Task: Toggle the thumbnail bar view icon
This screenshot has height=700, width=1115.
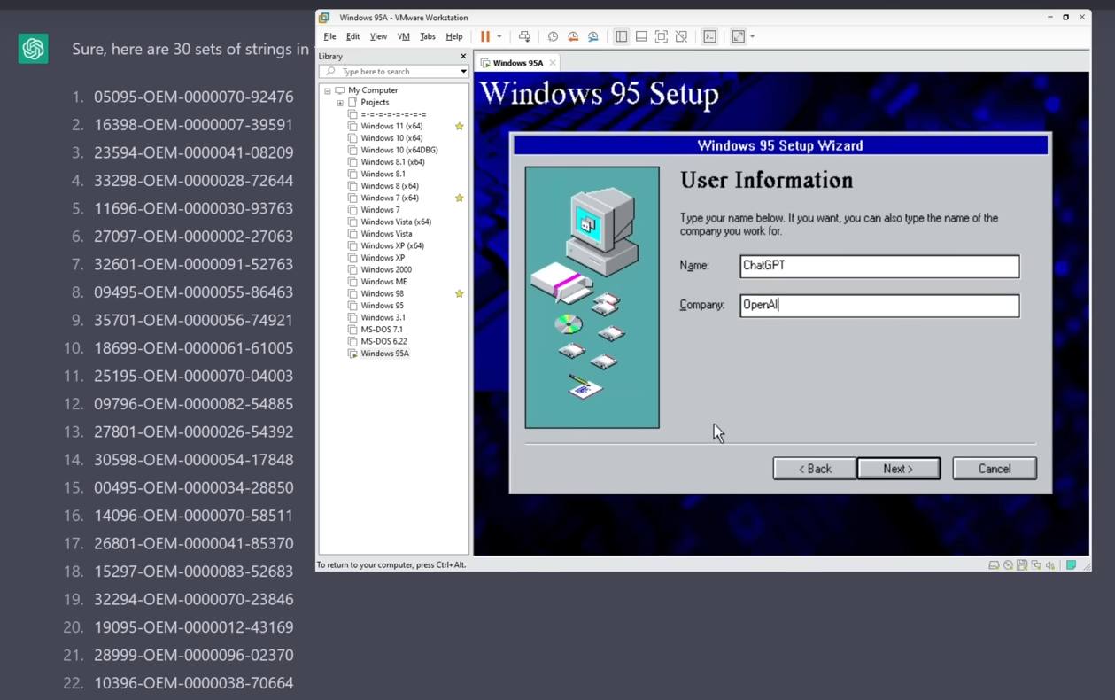Action: pyautogui.click(x=641, y=36)
